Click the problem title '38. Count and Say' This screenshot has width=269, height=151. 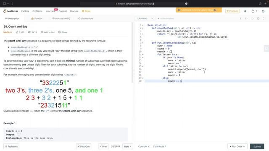point(15,26)
